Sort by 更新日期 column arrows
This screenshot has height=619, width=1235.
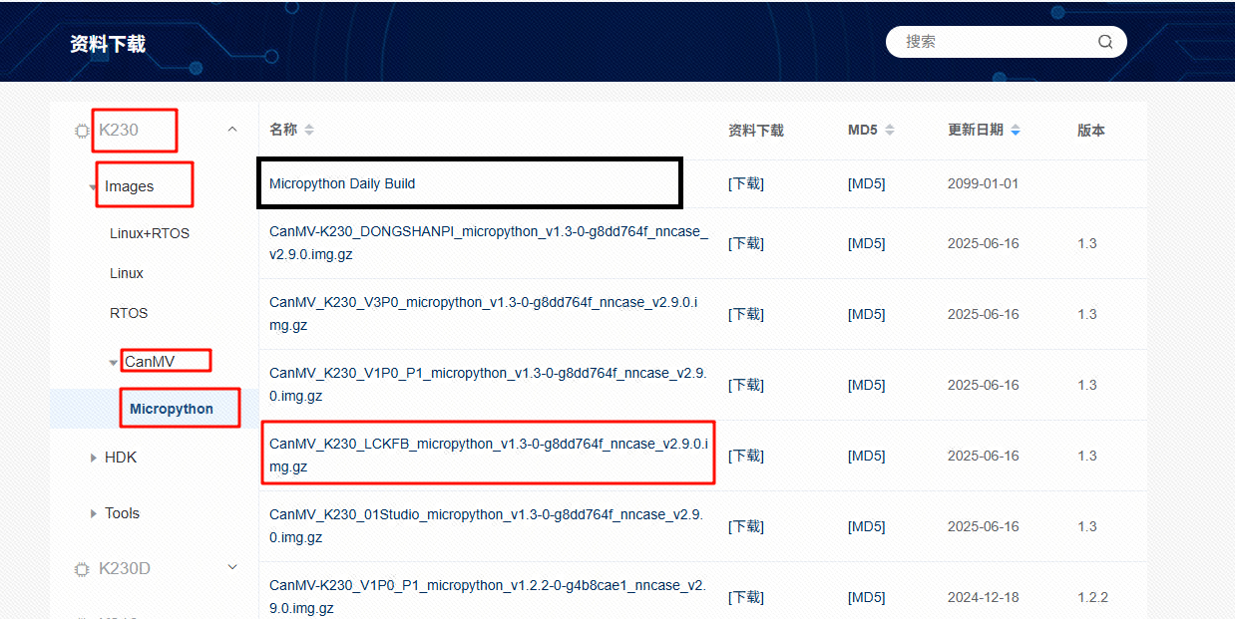point(1016,131)
